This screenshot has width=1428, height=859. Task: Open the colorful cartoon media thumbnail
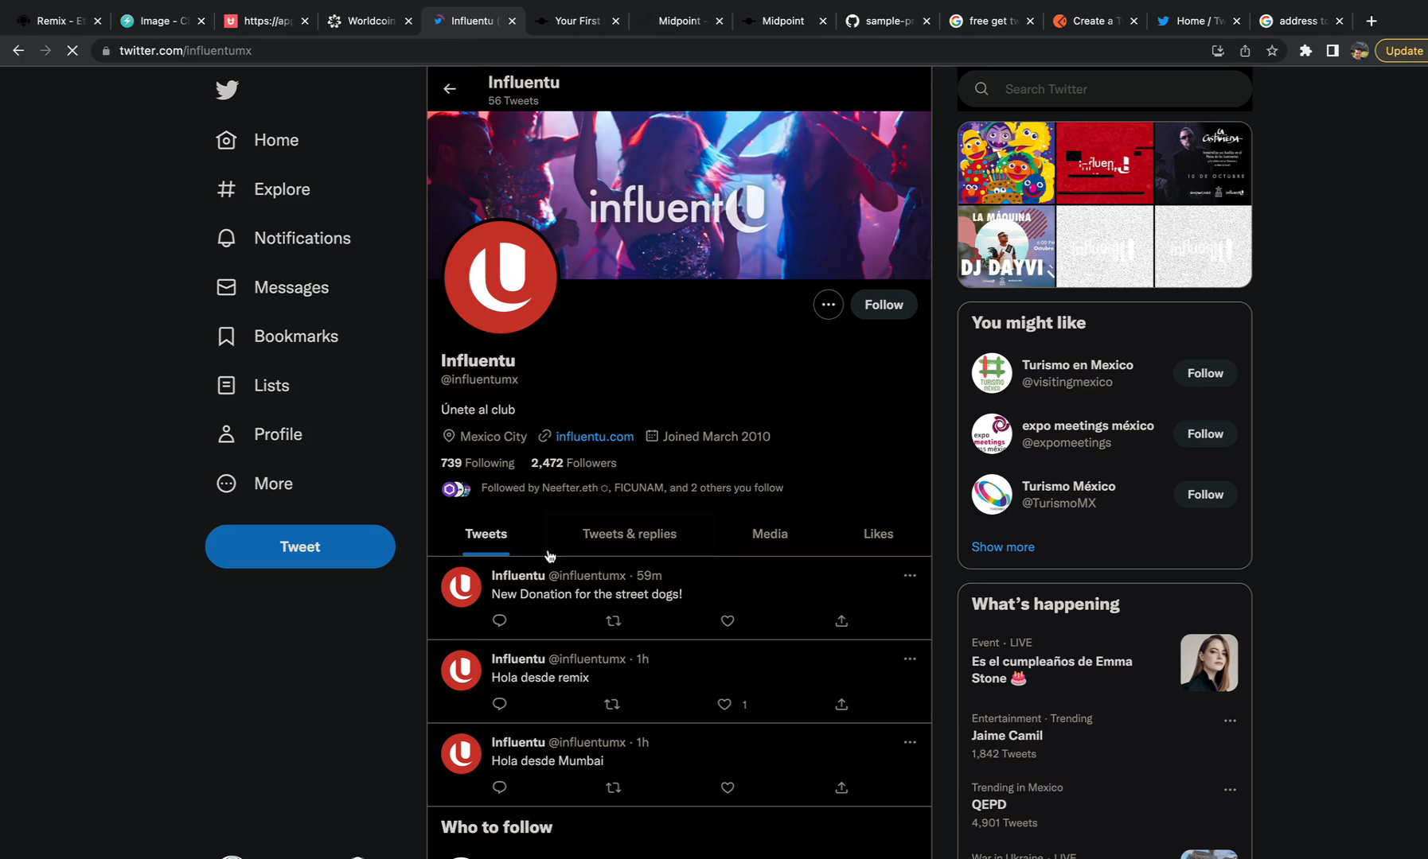[1006, 163]
